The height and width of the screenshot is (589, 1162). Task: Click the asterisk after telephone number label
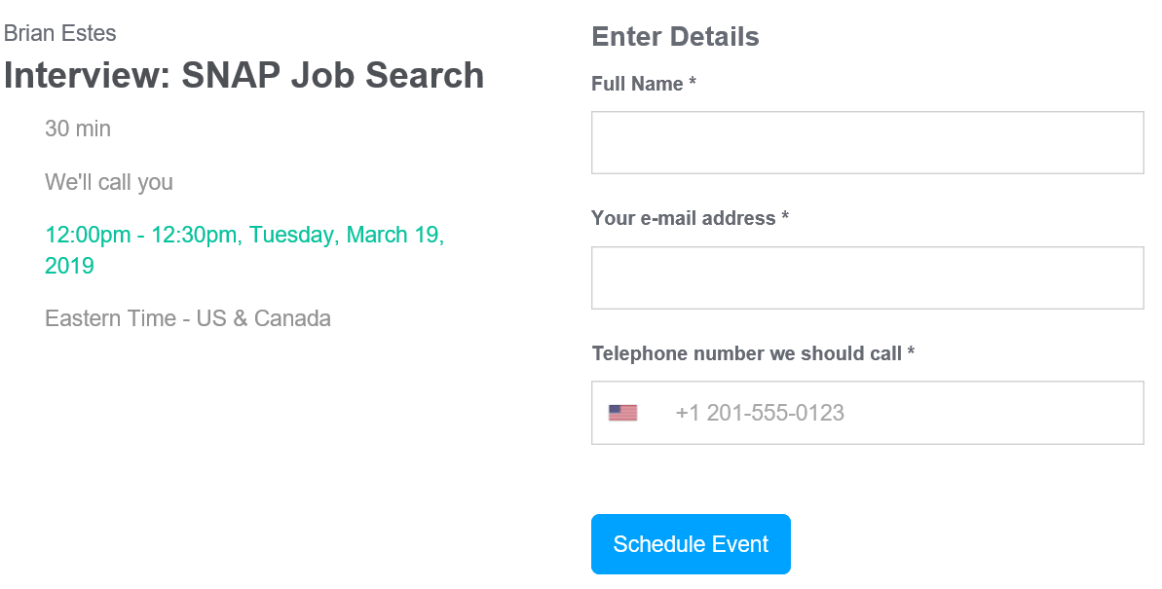911,352
